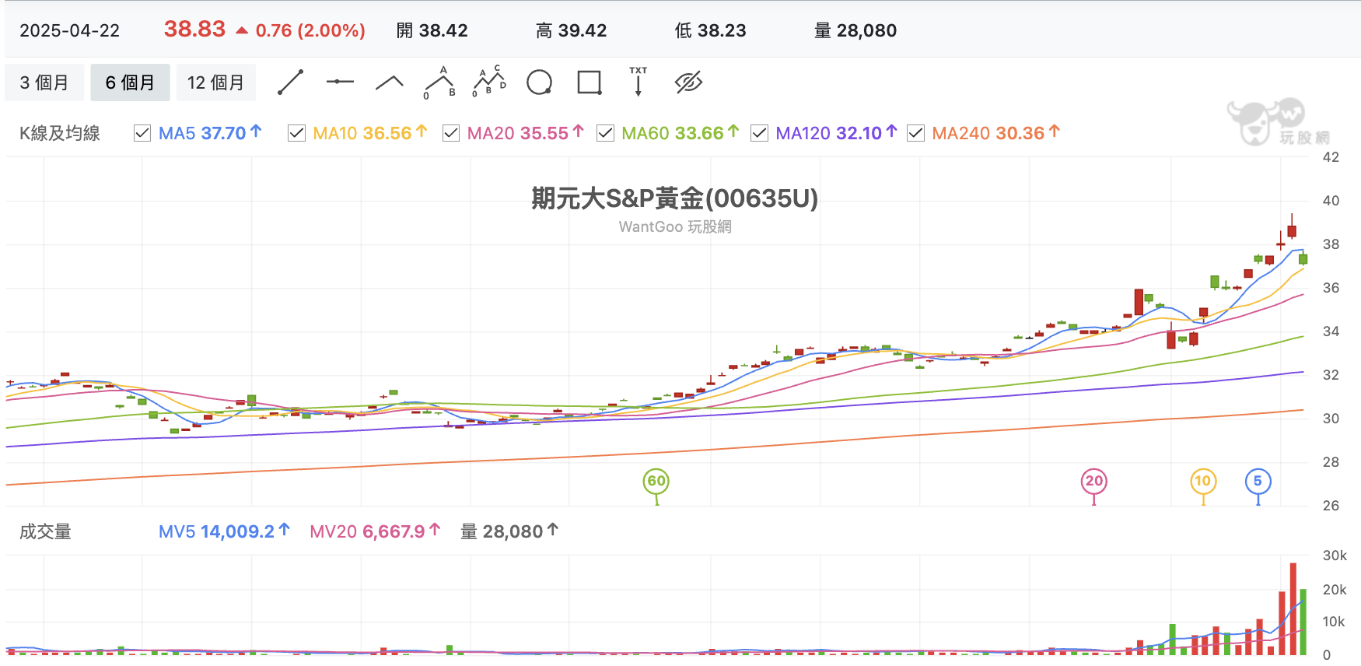Click the blue 5-day marker pin
Viewport: 1361px width, 666px height.
1258,482
